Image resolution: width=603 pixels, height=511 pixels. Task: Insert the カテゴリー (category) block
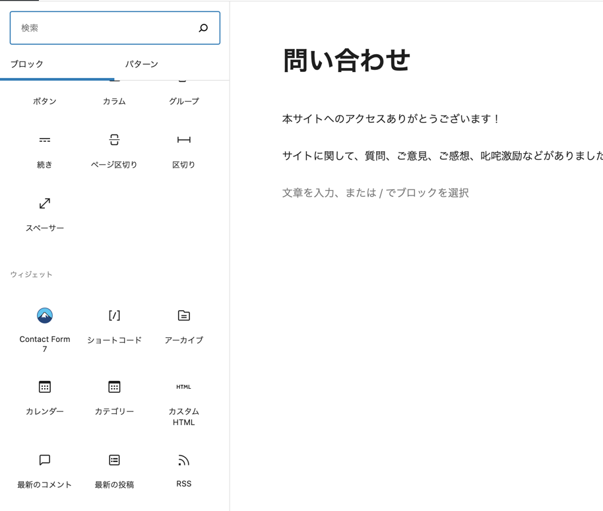point(114,397)
